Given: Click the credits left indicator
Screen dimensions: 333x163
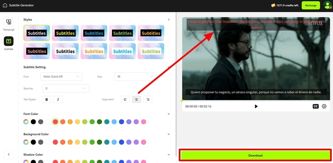Looking at the screenshot, I should point(284,5).
